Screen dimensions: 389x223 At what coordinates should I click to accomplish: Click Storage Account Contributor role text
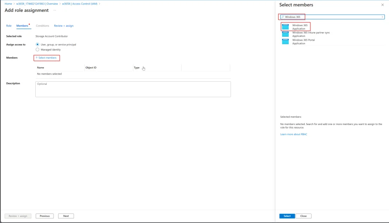[x=52, y=36]
